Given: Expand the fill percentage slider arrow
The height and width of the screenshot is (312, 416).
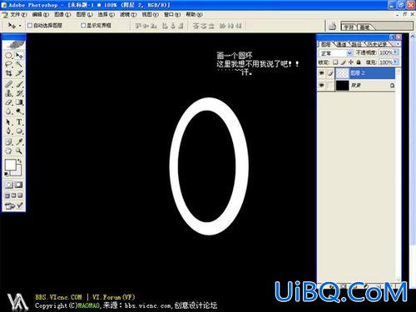Looking at the screenshot, I should [396, 62].
